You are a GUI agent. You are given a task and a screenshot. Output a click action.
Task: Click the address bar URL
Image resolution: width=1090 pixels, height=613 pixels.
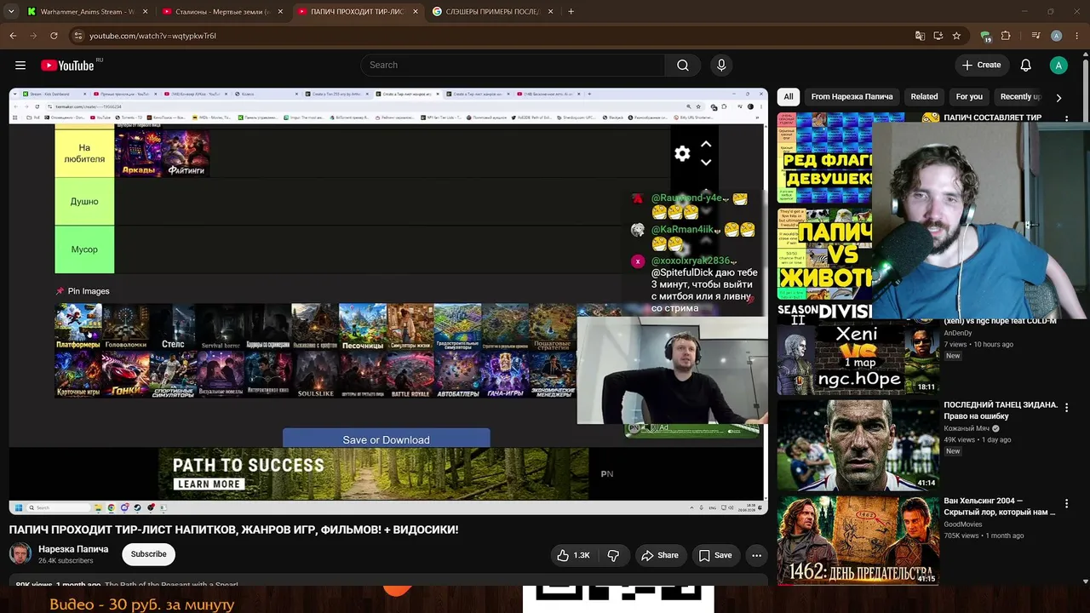pos(153,36)
